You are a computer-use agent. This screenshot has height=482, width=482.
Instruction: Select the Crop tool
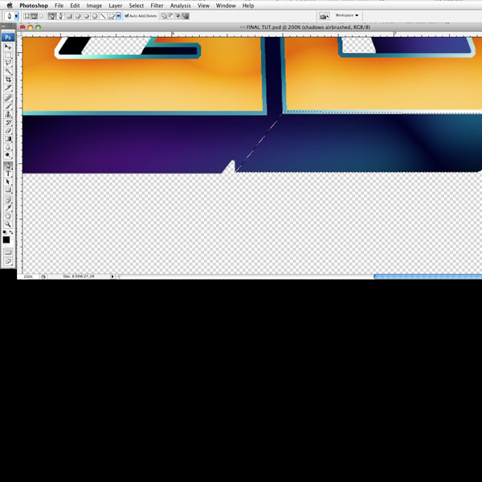pos(8,80)
